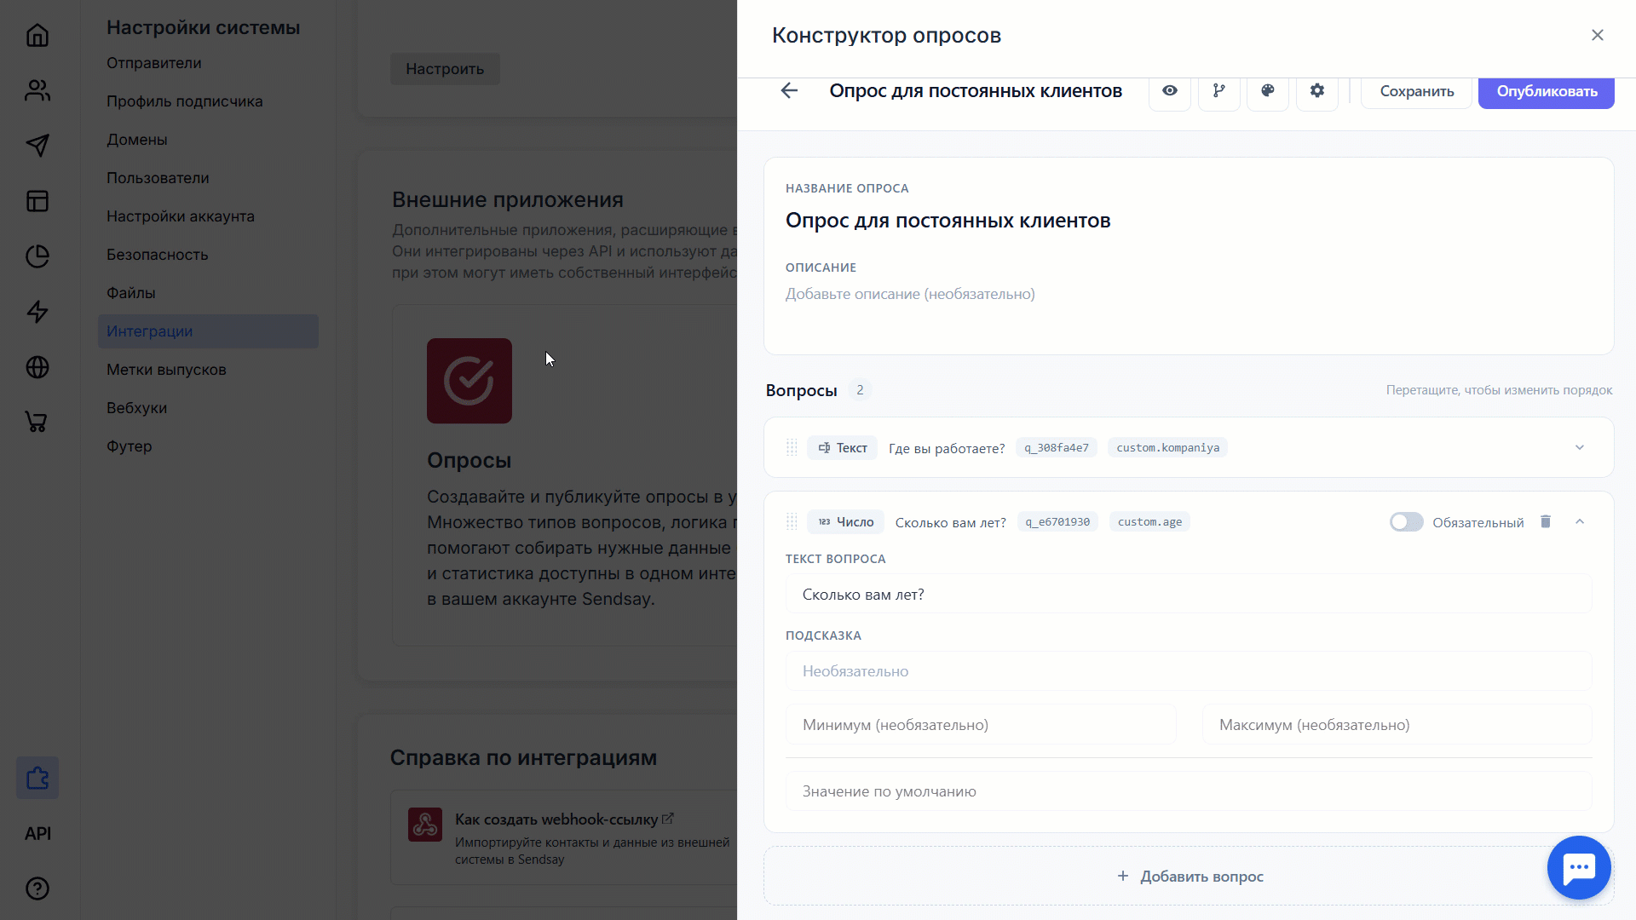Open the Campaigns paper-plane icon in sidebar
Screen dimensions: 1636x920
(37, 146)
